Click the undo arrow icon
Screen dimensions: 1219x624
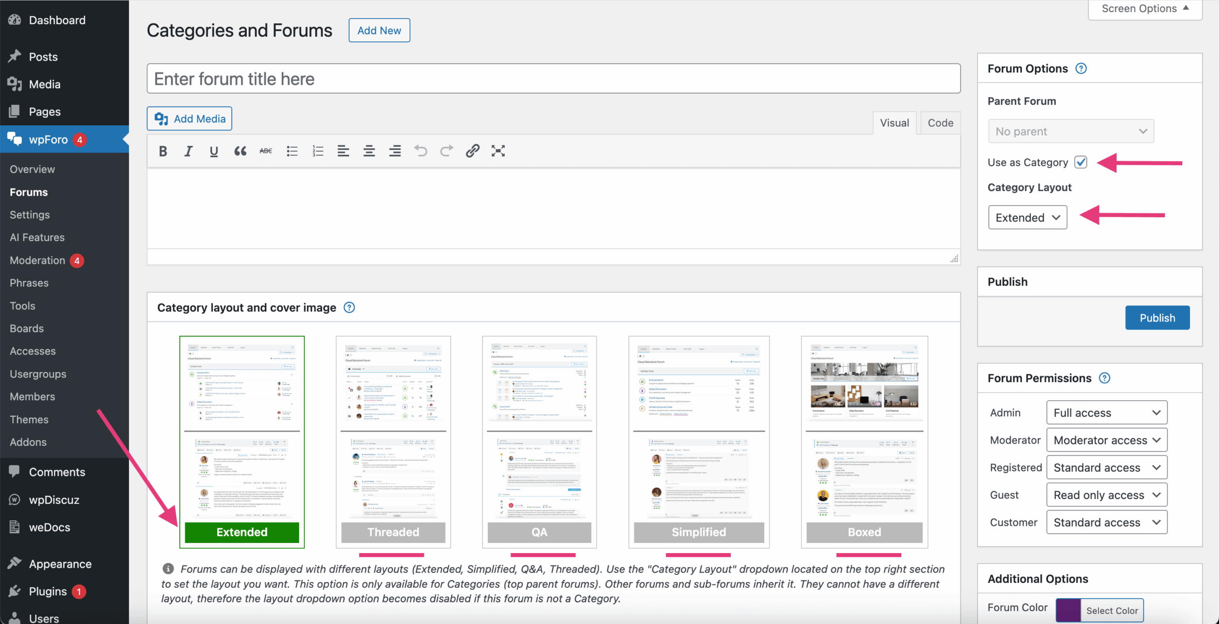(x=420, y=151)
